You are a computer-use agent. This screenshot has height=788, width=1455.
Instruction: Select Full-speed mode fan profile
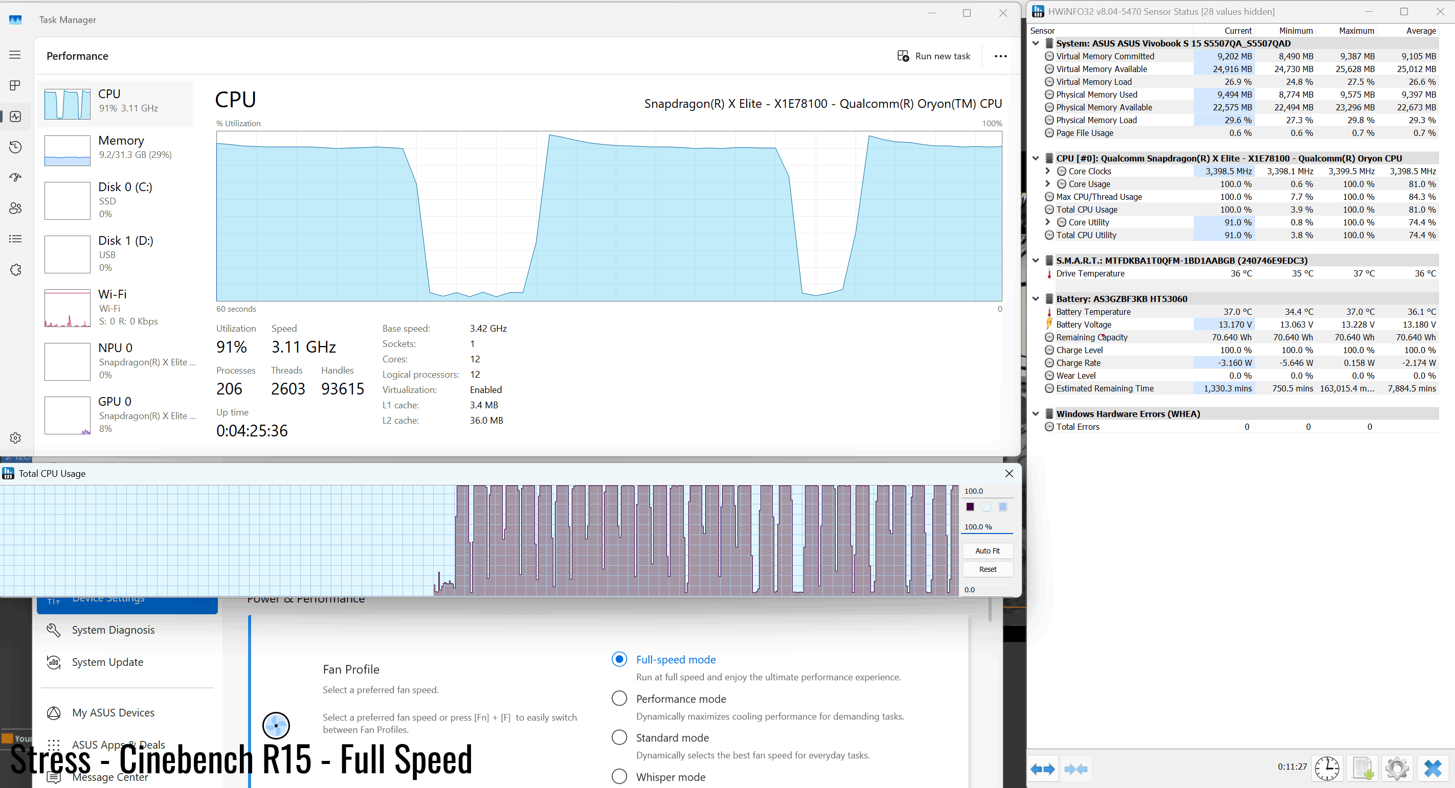pos(619,659)
